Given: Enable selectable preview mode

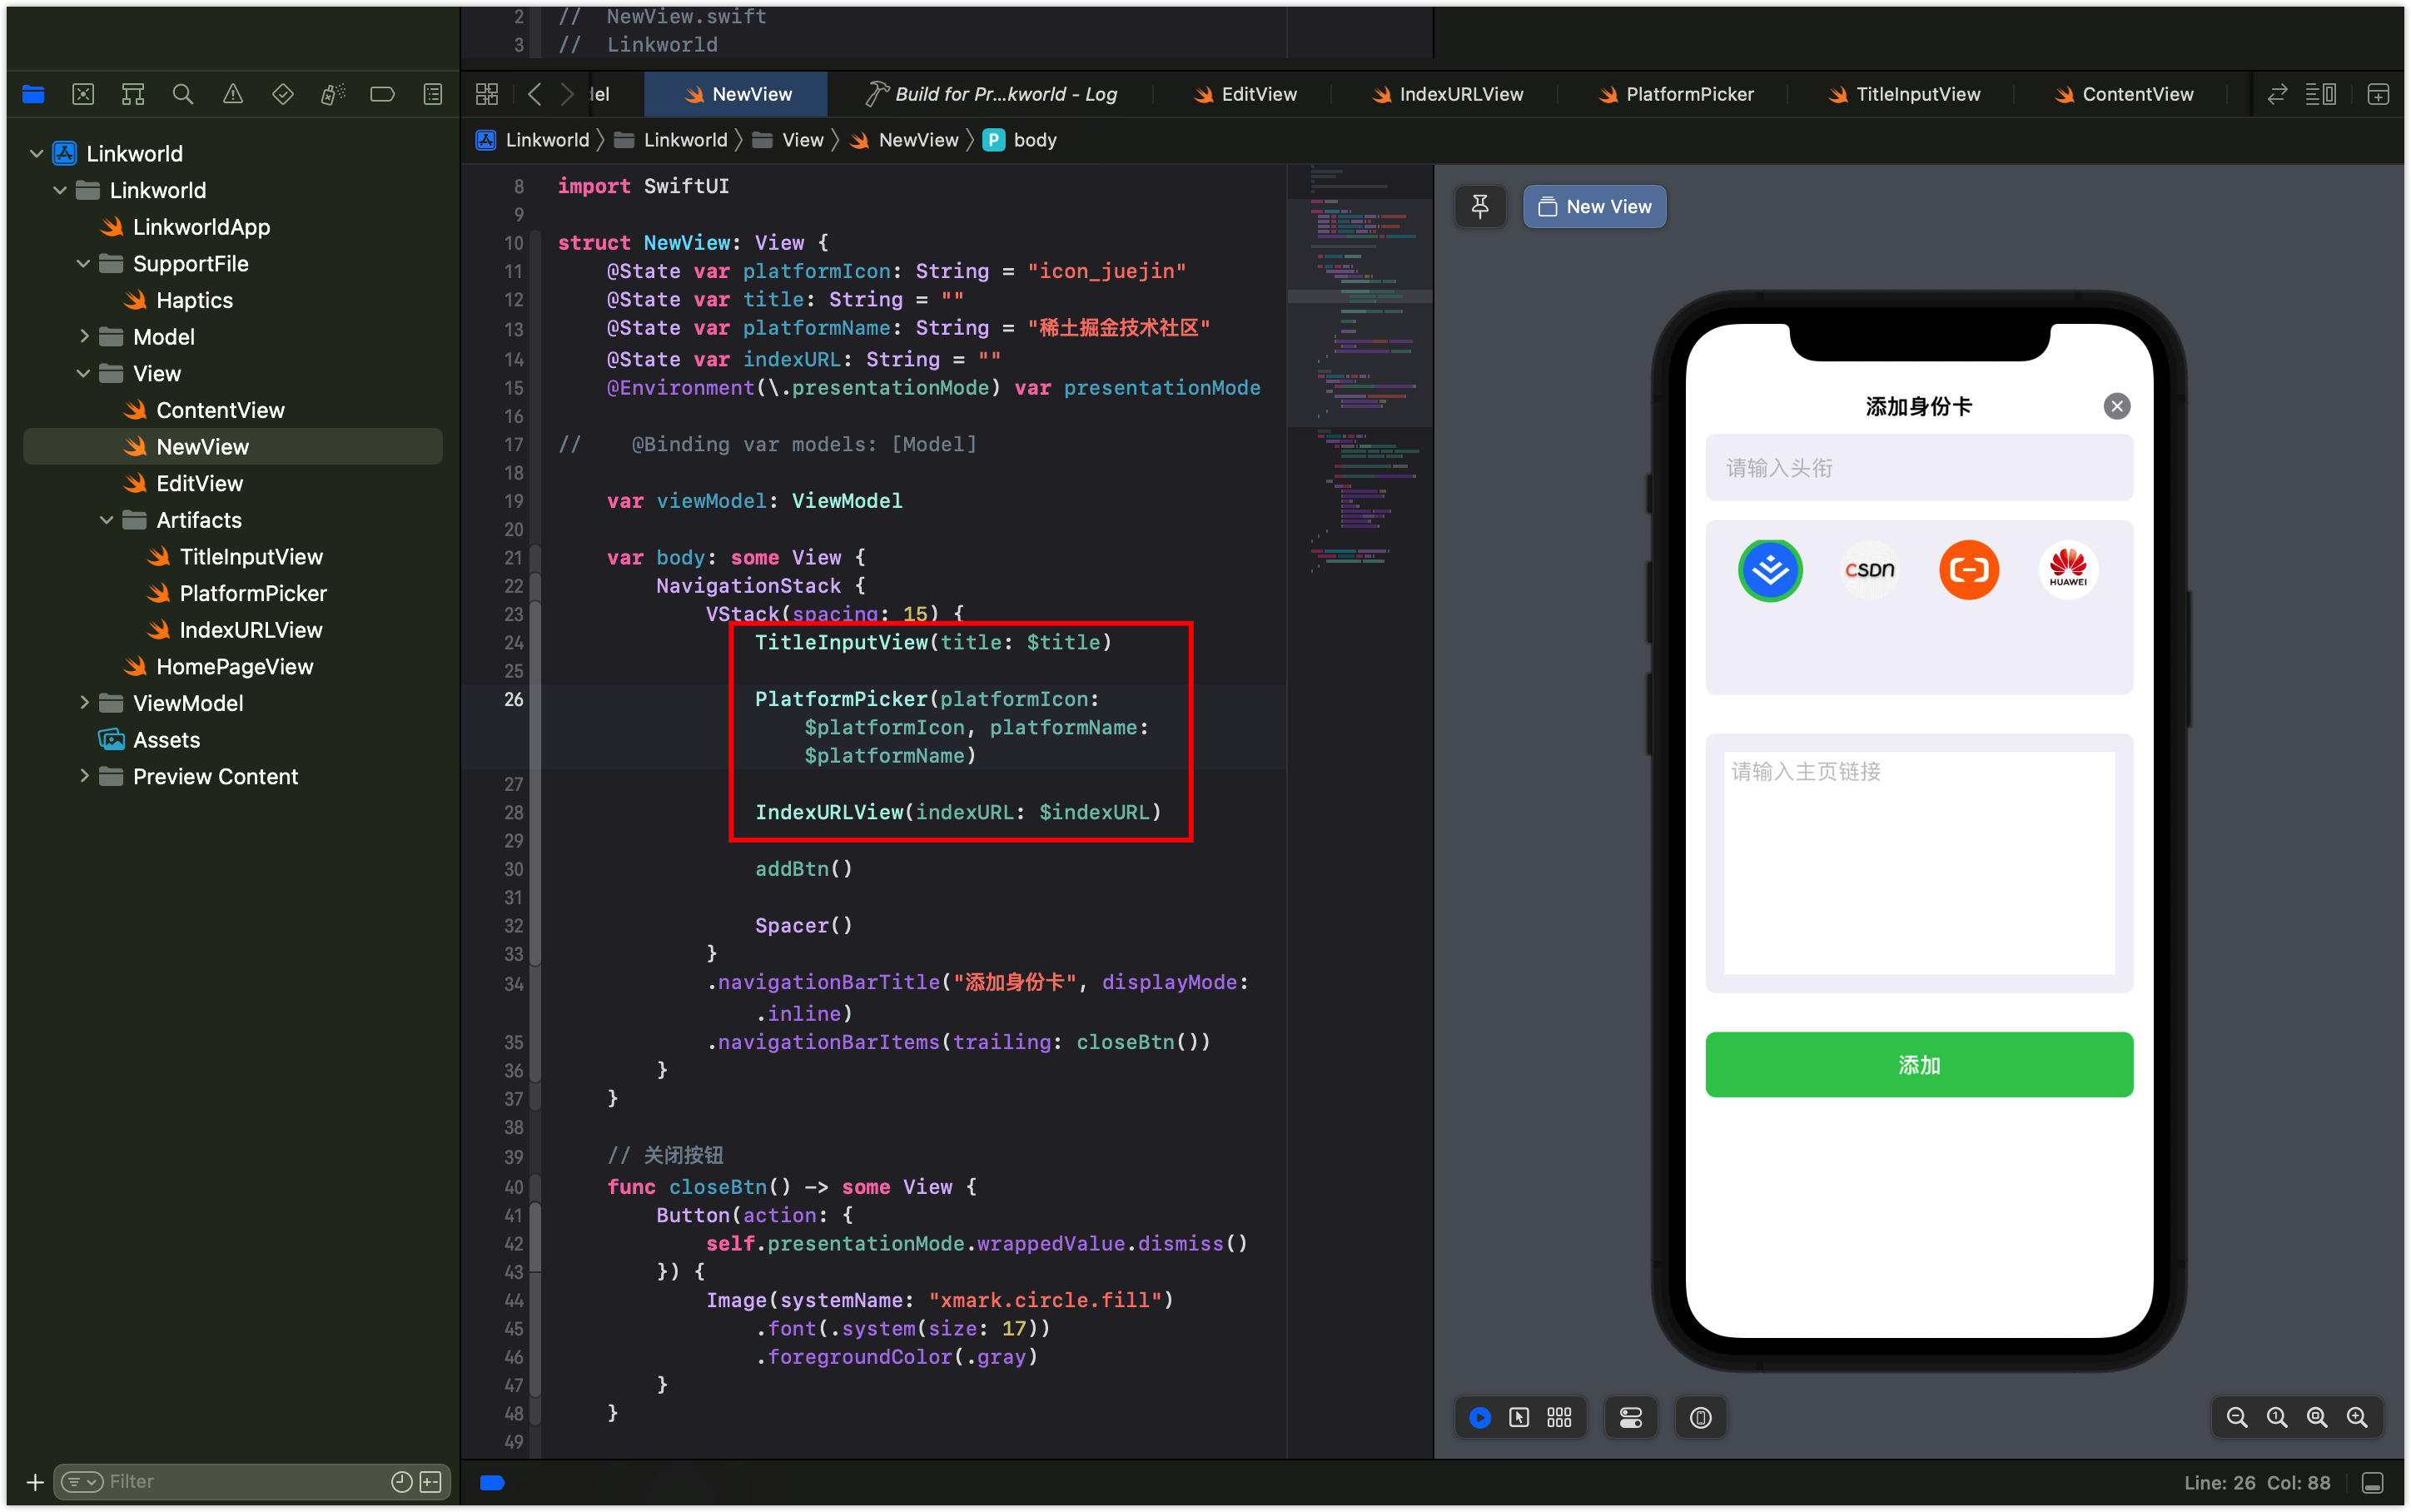Looking at the screenshot, I should [x=1519, y=1417].
